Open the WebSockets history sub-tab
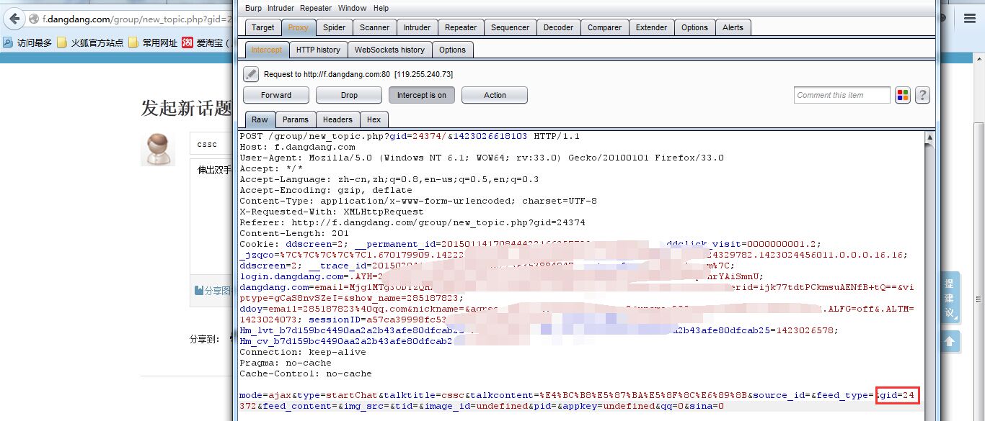The width and height of the screenshot is (985, 421). tap(389, 50)
